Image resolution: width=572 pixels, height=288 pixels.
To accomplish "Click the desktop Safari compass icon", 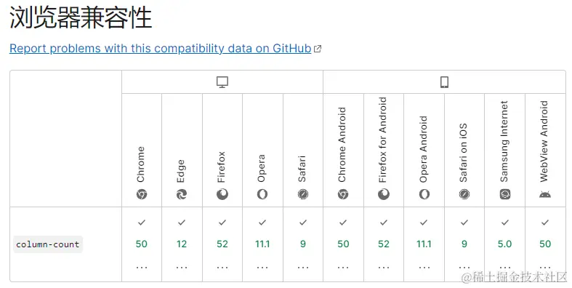I will (303, 194).
